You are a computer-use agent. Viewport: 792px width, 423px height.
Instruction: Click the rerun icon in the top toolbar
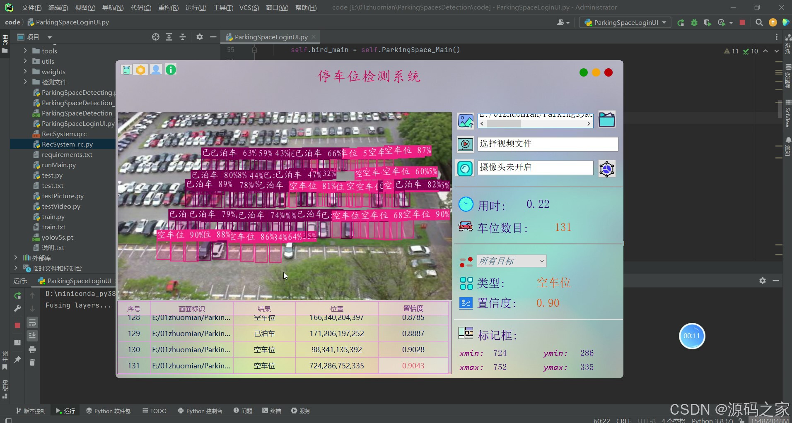[x=681, y=23]
